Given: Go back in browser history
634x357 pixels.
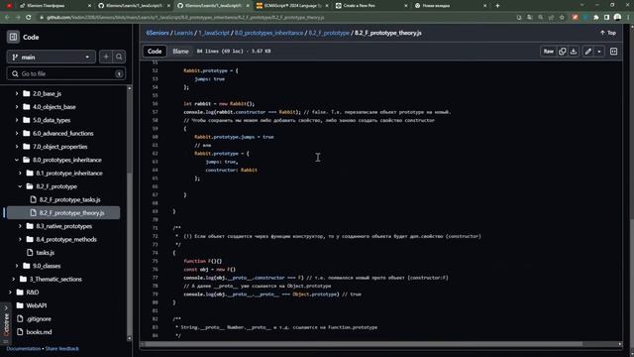Looking at the screenshot, I should pyautogui.click(x=7, y=18).
